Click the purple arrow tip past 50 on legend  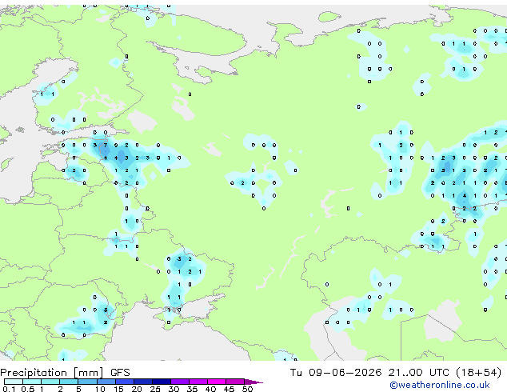click(x=253, y=382)
